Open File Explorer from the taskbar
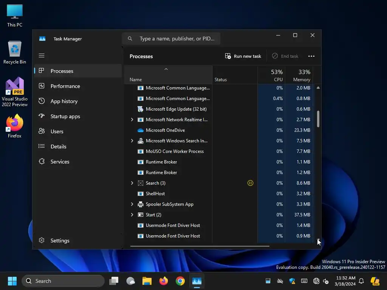Viewport: 387px width, 290px height. pyautogui.click(x=147, y=281)
